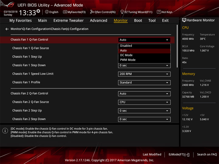Select DC Mode option
219x164 pixels.
click(144, 55)
